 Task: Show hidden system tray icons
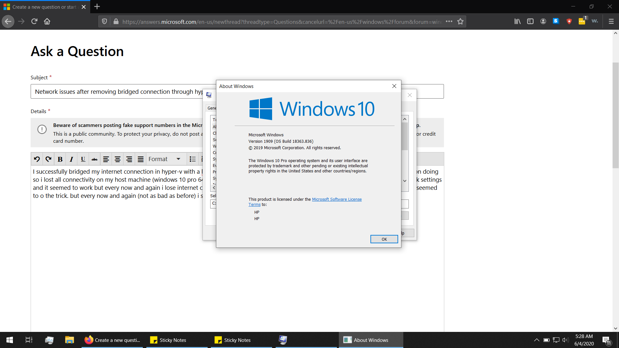pos(537,340)
